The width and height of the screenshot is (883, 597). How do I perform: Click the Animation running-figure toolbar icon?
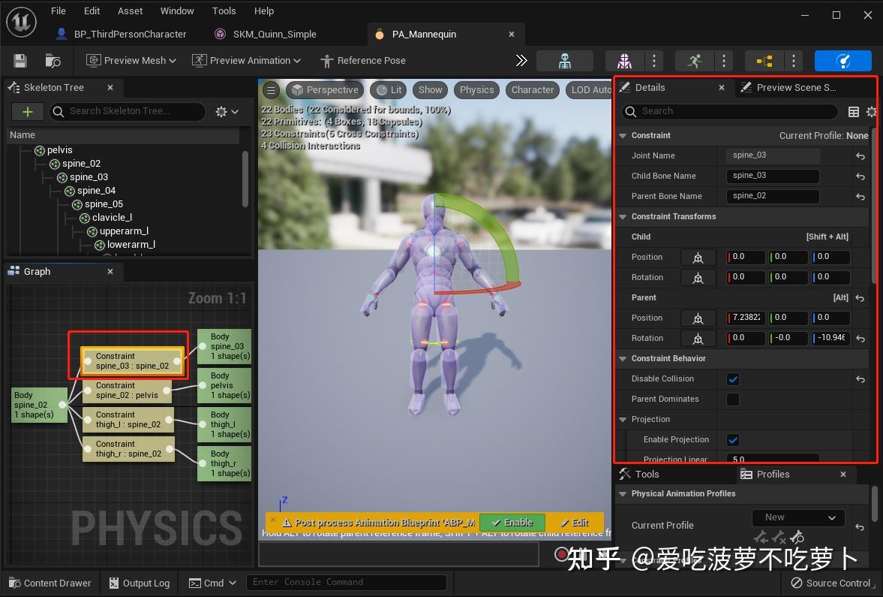point(695,61)
